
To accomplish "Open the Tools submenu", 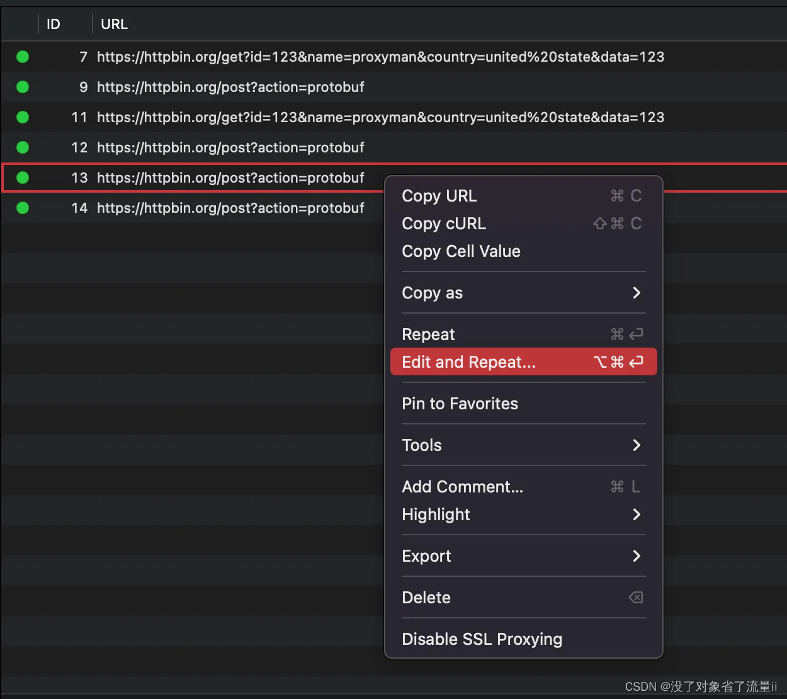I will point(523,445).
